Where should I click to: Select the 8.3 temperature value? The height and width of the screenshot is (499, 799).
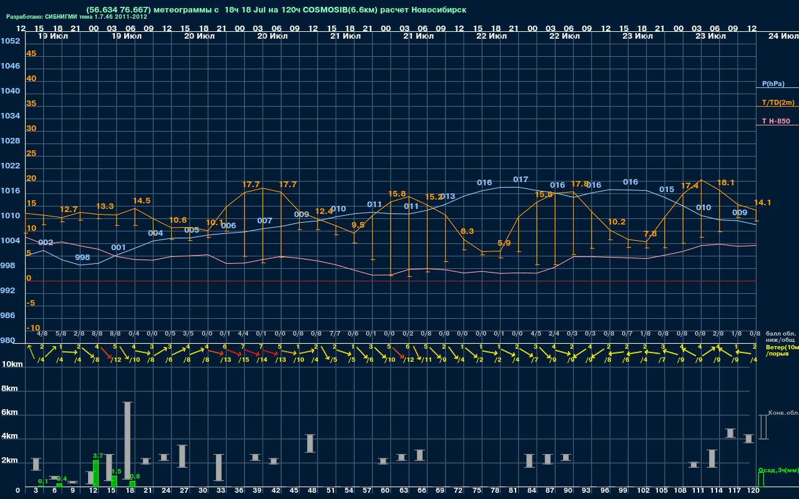pos(467,231)
